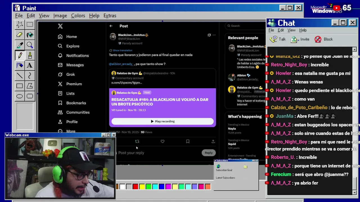
Task: Pick the magenta color swatch
Action: [x=168, y=187]
